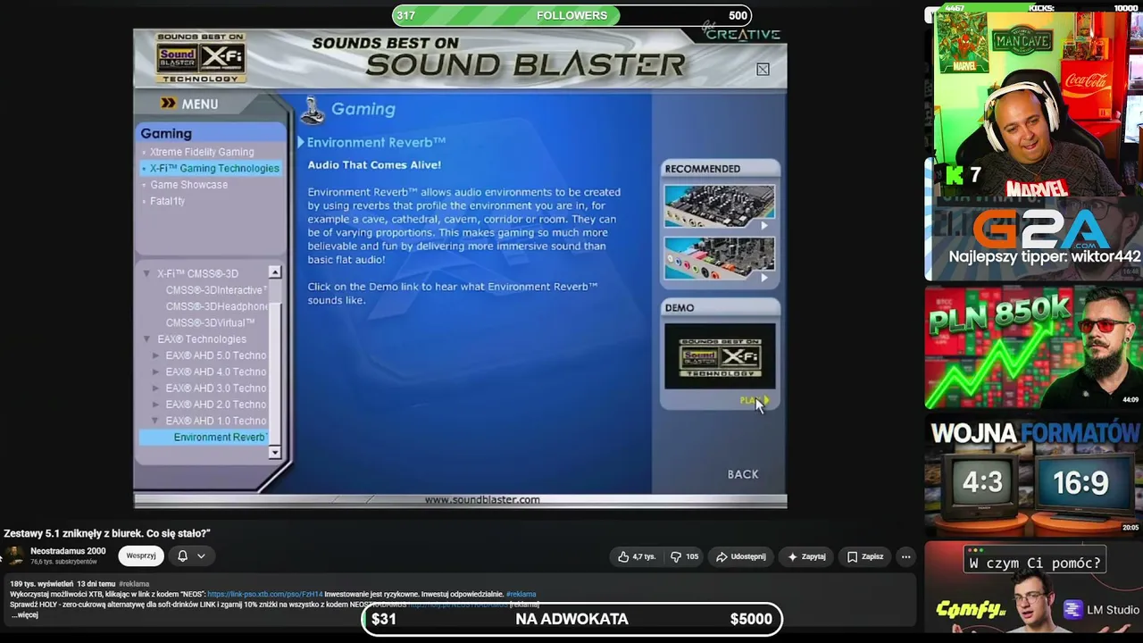Open the Wojna Formatów video thumbnail
The height and width of the screenshot is (643, 1143).
(1034, 476)
